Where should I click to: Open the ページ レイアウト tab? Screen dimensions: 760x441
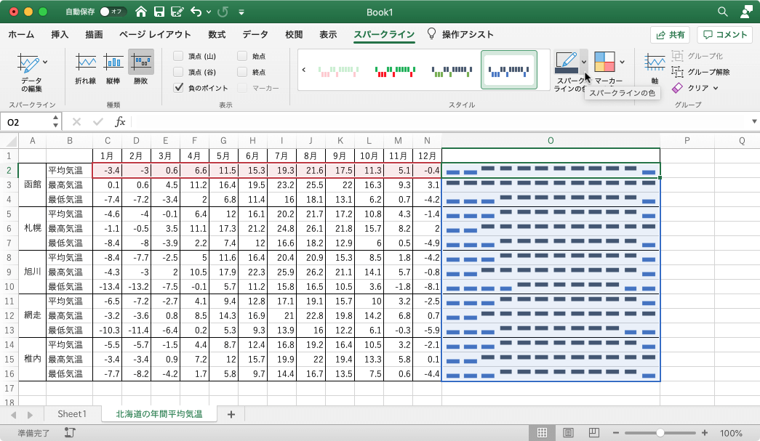(x=155, y=34)
